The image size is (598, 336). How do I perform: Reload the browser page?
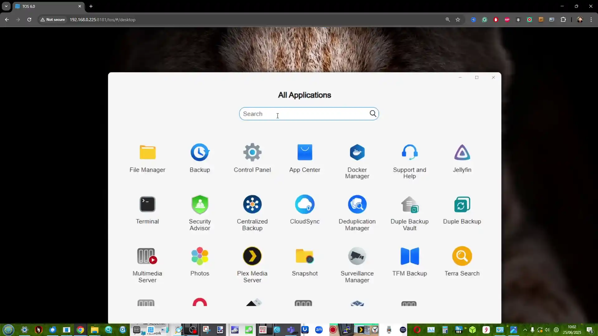click(29, 20)
